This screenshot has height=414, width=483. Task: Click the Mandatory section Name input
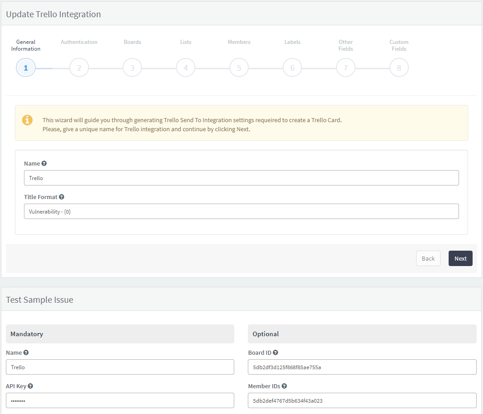pyautogui.click(x=120, y=367)
